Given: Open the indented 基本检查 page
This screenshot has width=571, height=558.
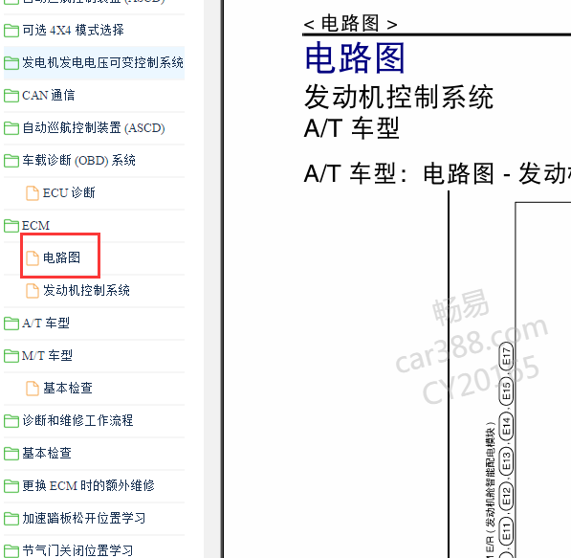Looking at the screenshot, I should point(68,388).
